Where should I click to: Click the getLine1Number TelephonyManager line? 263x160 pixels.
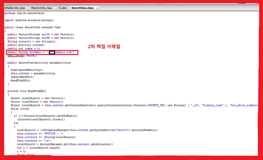(87, 130)
